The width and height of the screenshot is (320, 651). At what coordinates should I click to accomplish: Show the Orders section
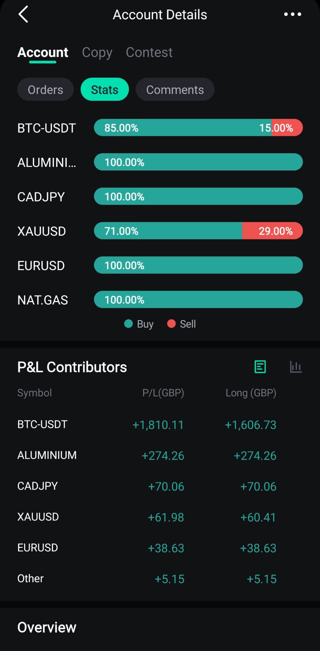[x=45, y=90]
